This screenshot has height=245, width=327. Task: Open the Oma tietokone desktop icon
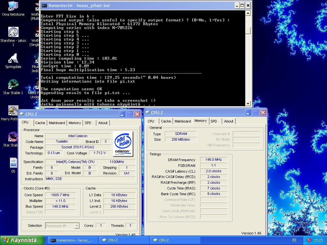click(x=13, y=9)
